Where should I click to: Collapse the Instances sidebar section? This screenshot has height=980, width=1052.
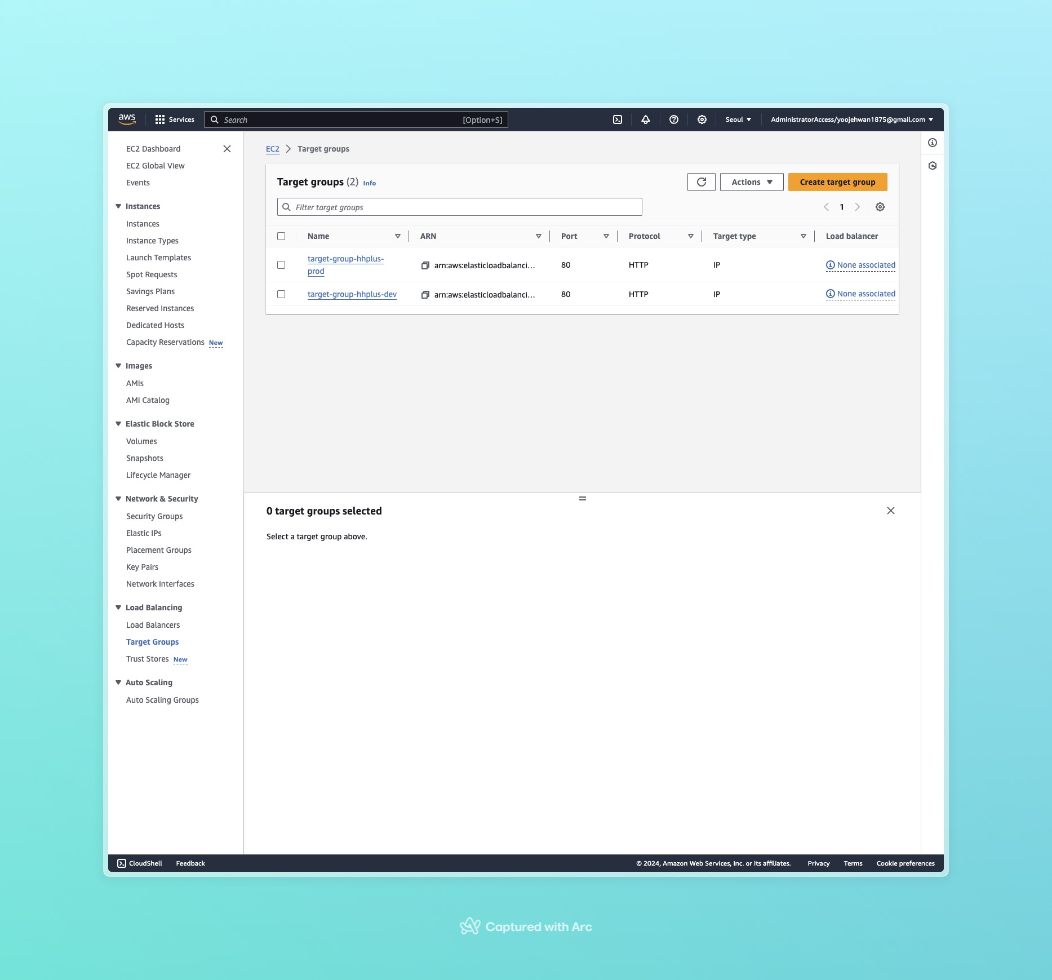[118, 206]
